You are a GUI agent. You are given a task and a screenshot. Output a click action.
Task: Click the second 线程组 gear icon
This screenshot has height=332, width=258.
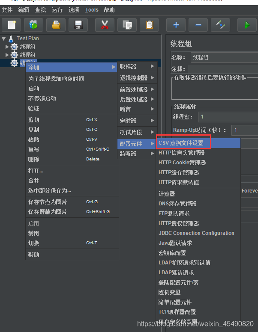tap(14, 55)
